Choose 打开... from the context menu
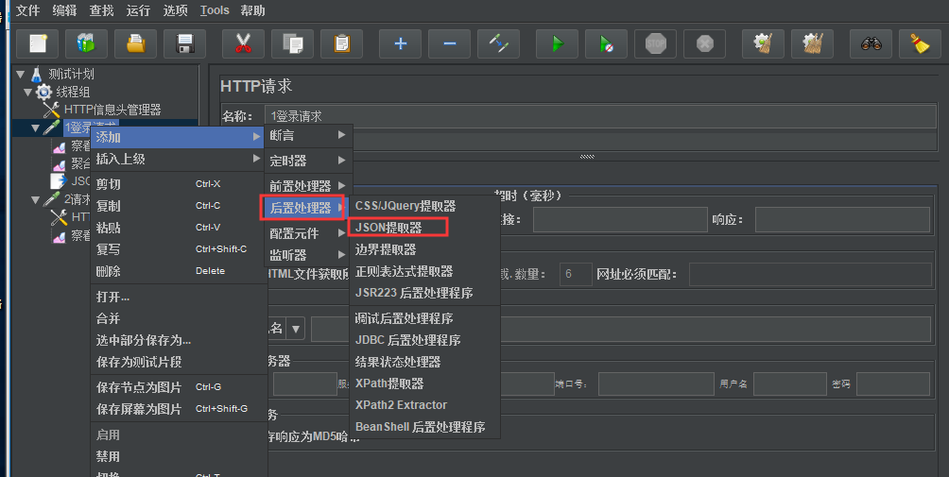This screenshot has width=949, height=477. [x=178, y=297]
